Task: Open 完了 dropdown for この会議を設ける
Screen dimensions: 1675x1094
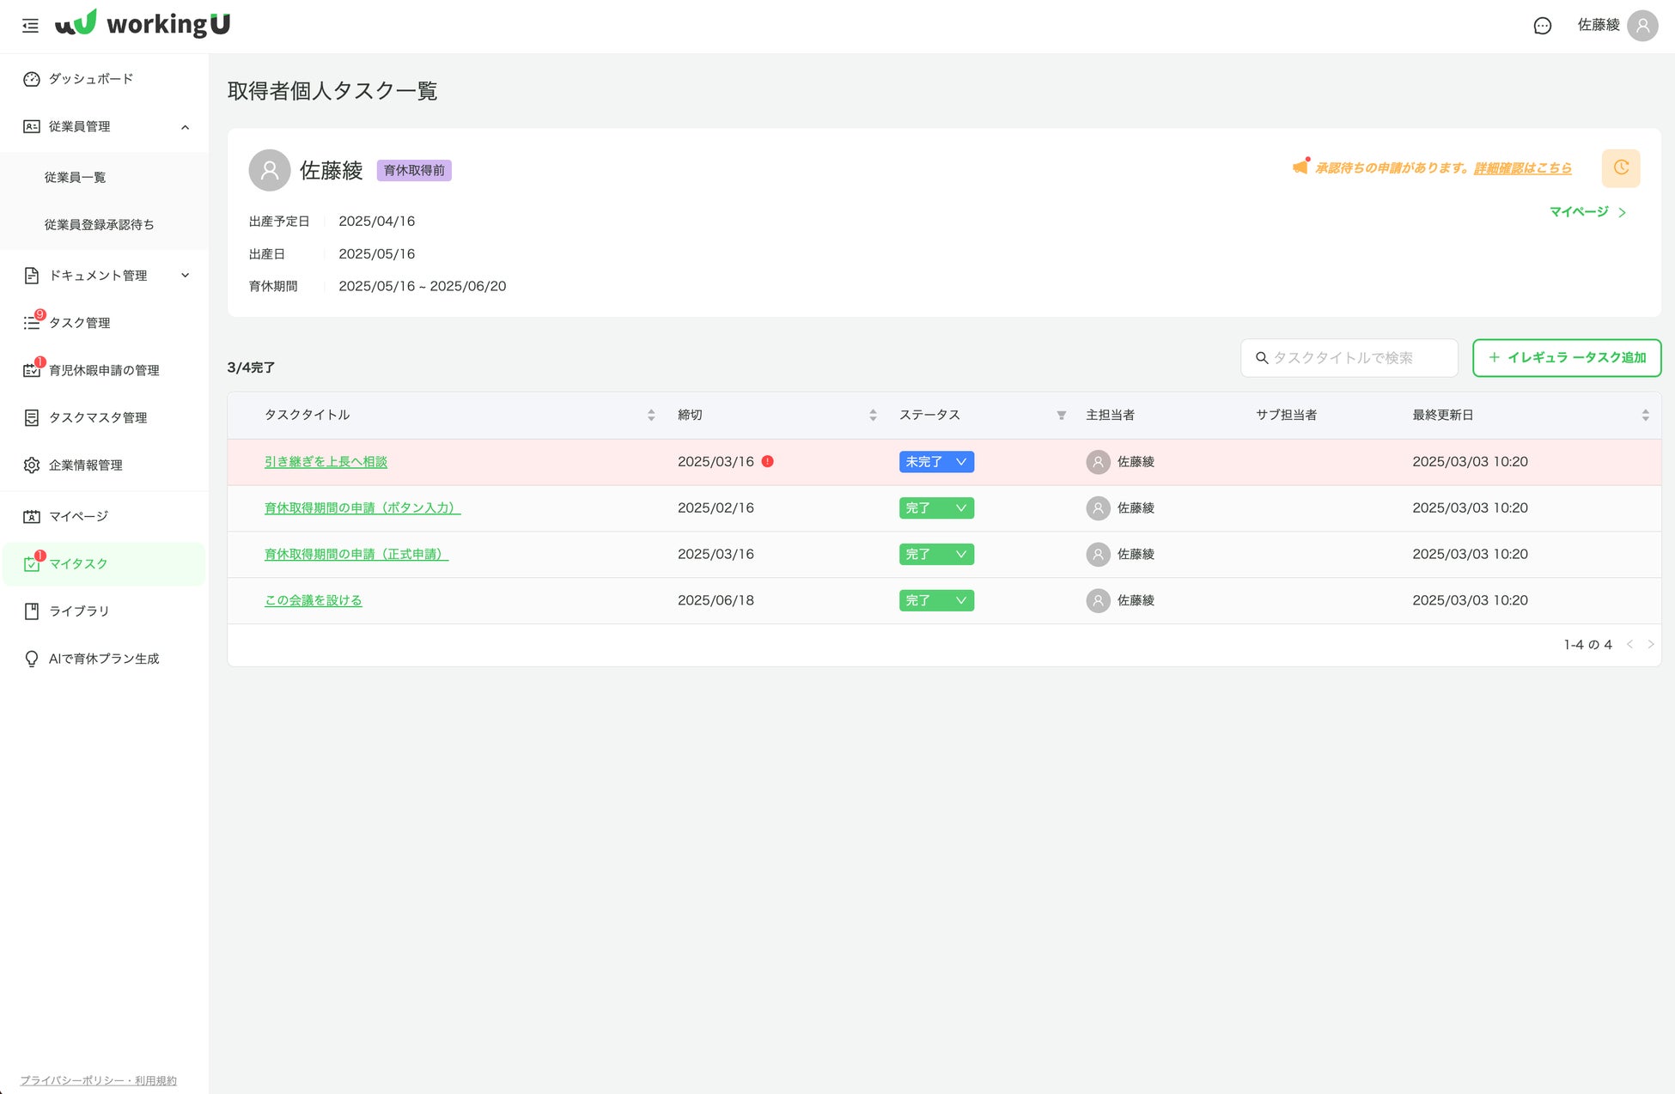Action: (x=936, y=601)
